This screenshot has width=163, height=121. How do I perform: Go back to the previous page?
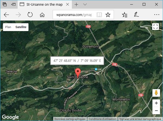7,15
